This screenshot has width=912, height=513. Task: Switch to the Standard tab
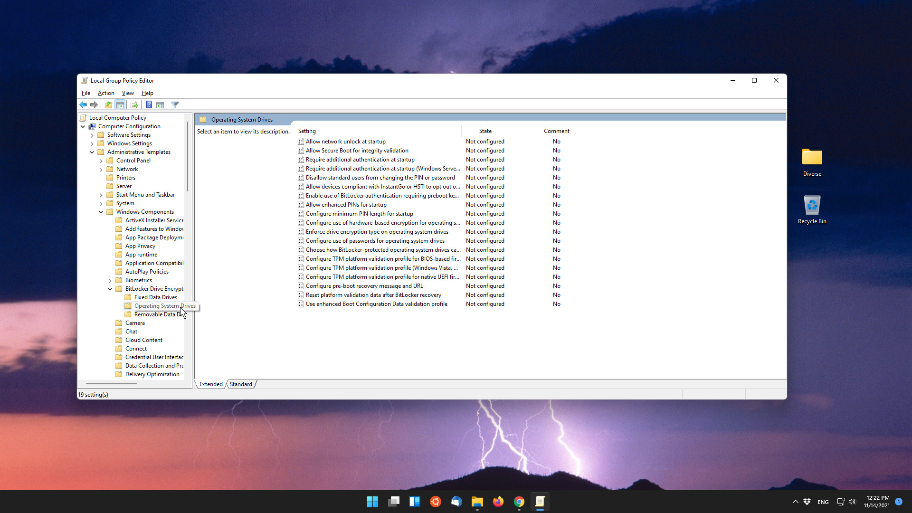coord(241,384)
